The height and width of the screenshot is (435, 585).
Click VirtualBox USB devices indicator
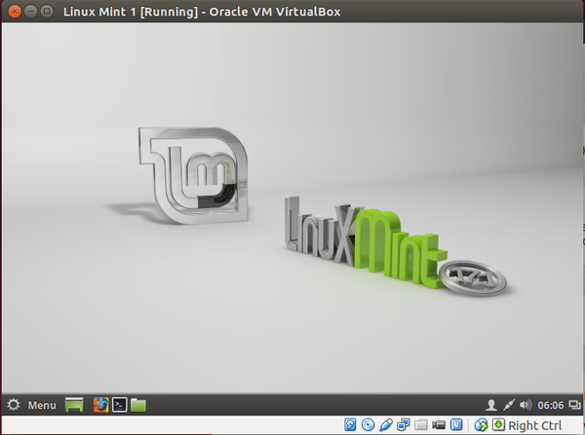pyautogui.click(x=386, y=425)
